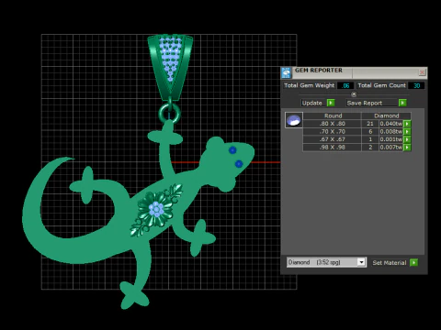Click the green arrow for the .80 X .80 row

click(407, 124)
